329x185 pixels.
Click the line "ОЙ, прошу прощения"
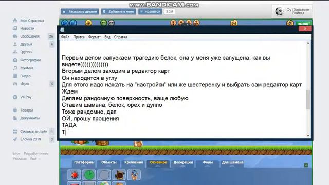click(x=90, y=119)
